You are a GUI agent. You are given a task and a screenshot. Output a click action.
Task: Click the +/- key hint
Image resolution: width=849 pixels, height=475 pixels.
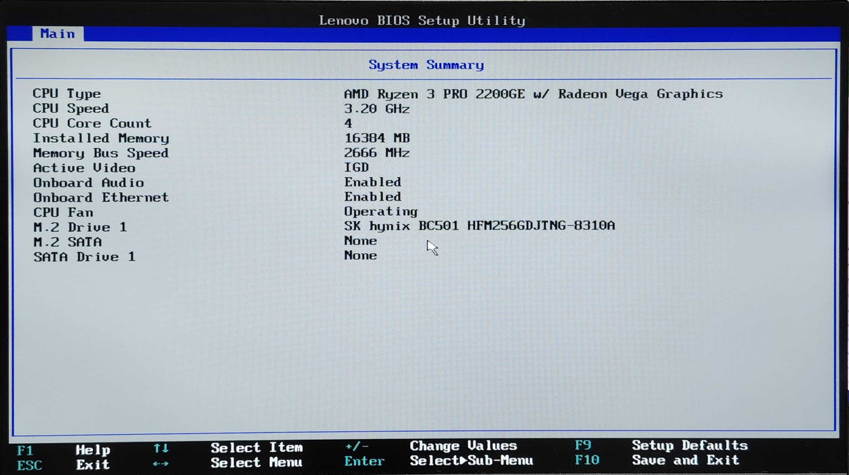tap(356, 447)
